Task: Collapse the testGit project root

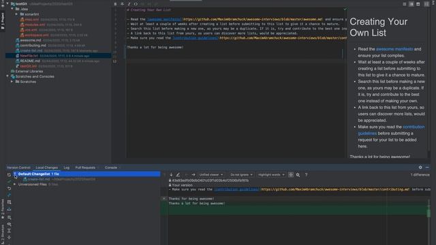Action: coord(7,4)
